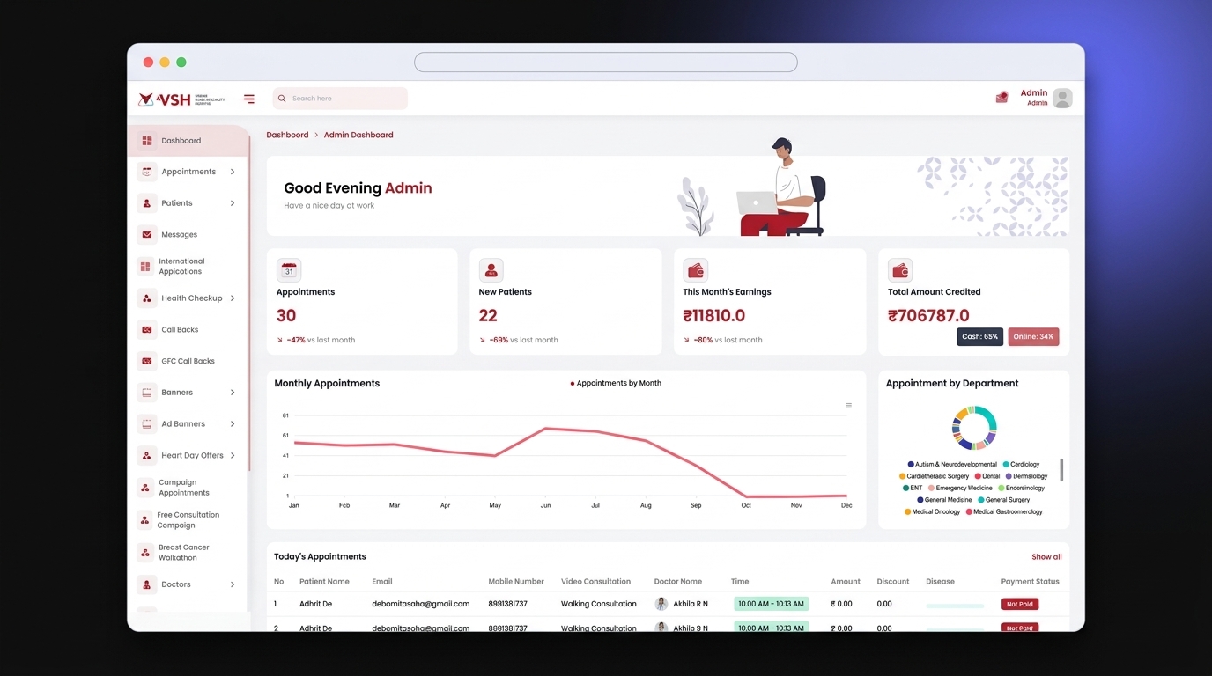Click International Applications sidebar icon

[x=145, y=267]
